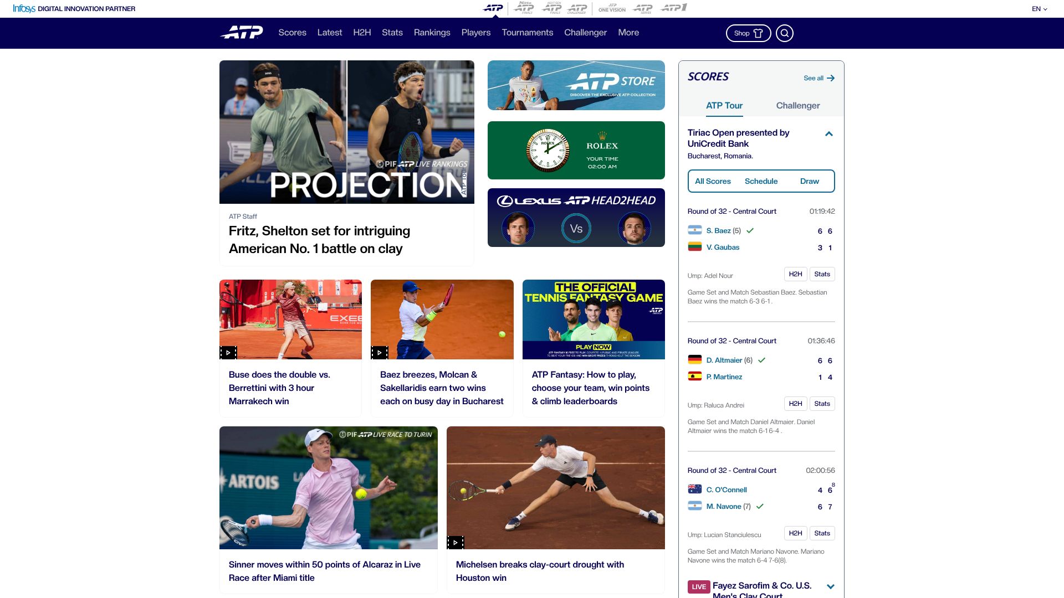The height and width of the screenshot is (598, 1064).
Task: Click the Shop button
Action: click(748, 33)
